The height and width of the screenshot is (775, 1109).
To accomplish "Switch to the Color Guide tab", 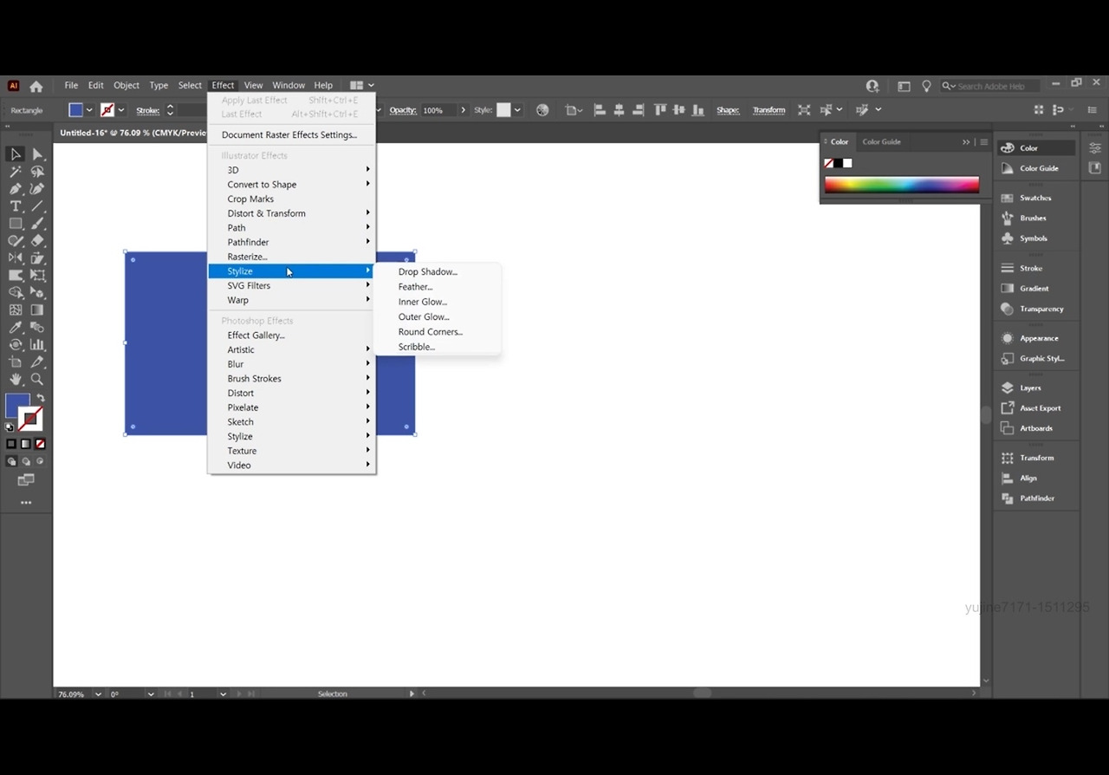I will (881, 141).
